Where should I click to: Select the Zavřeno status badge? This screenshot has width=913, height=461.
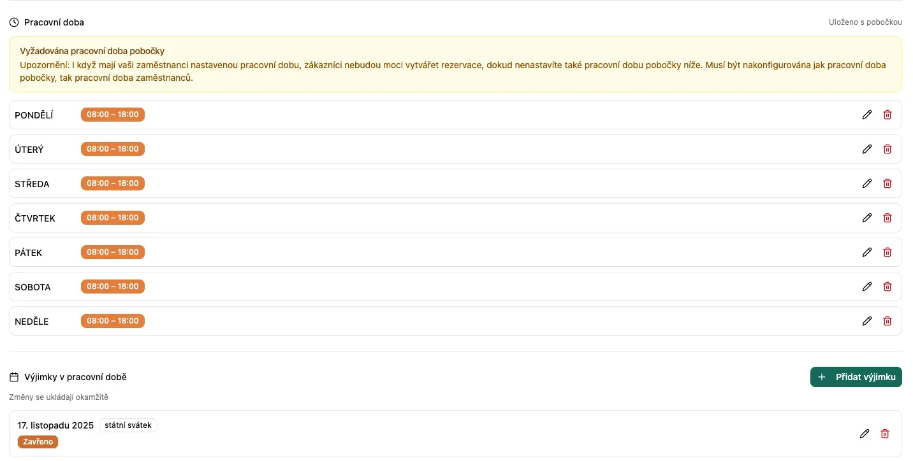(38, 442)
